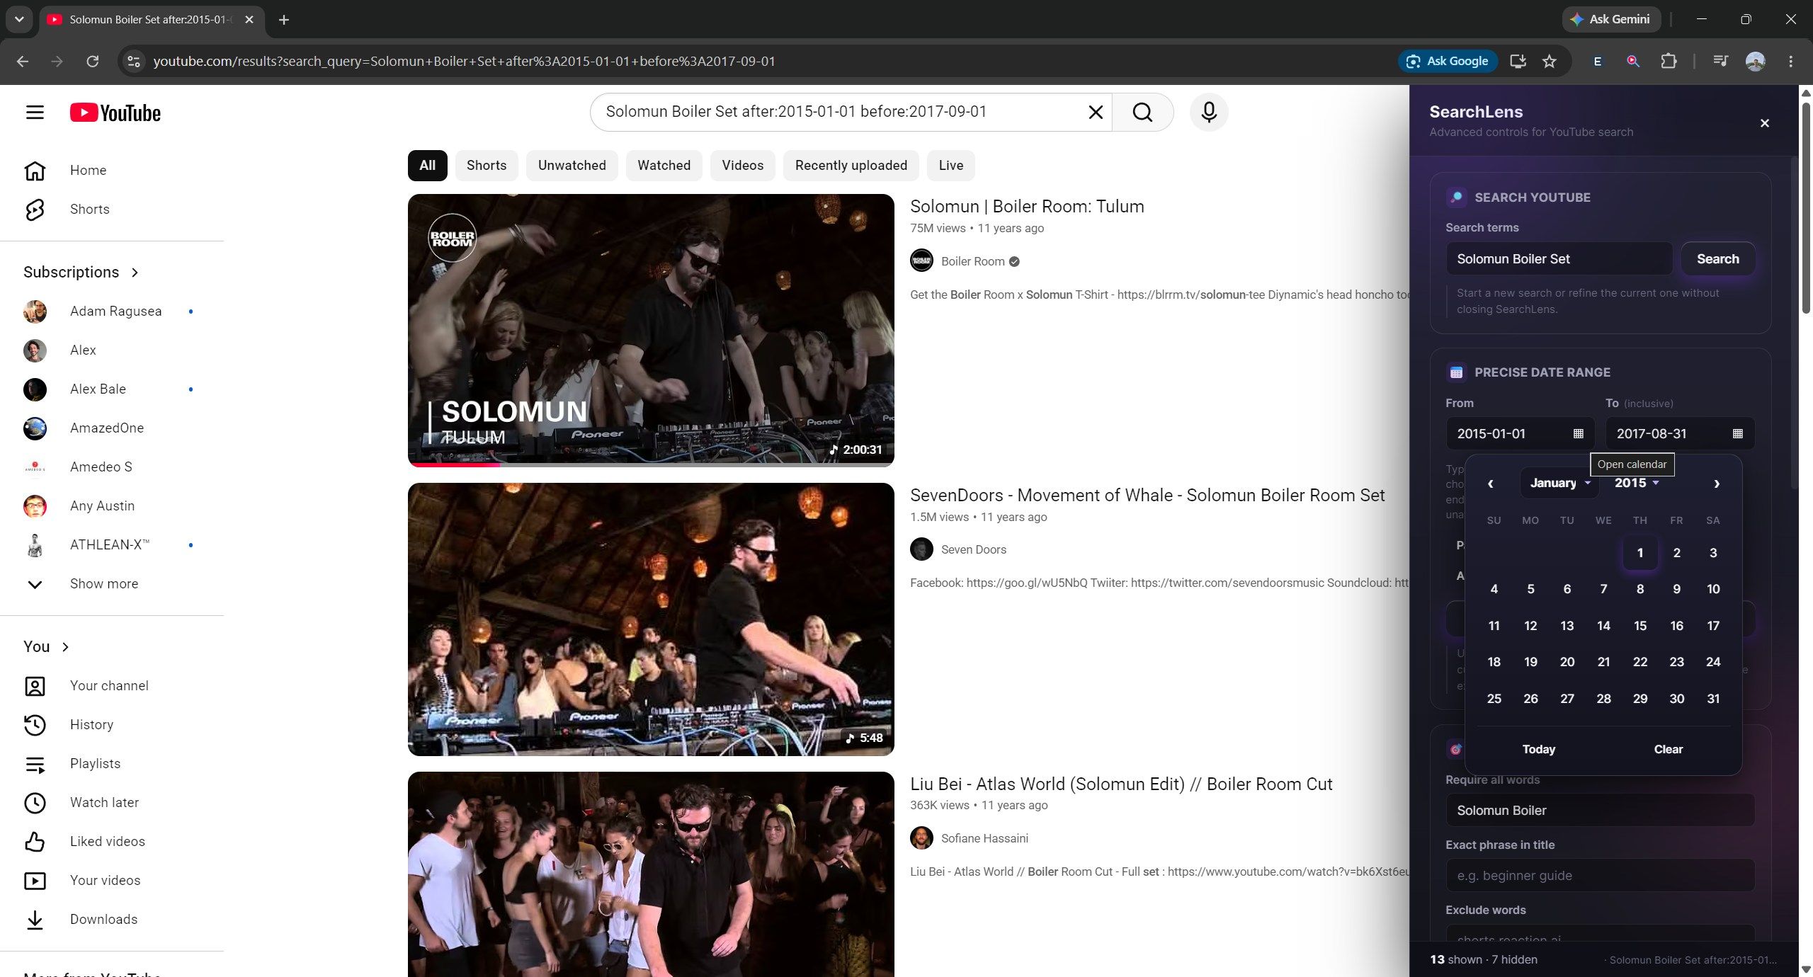Select the Shorts filter chip
Image resolution: width=1813 pixels, height=977 pixels.
tap(487, 166)
